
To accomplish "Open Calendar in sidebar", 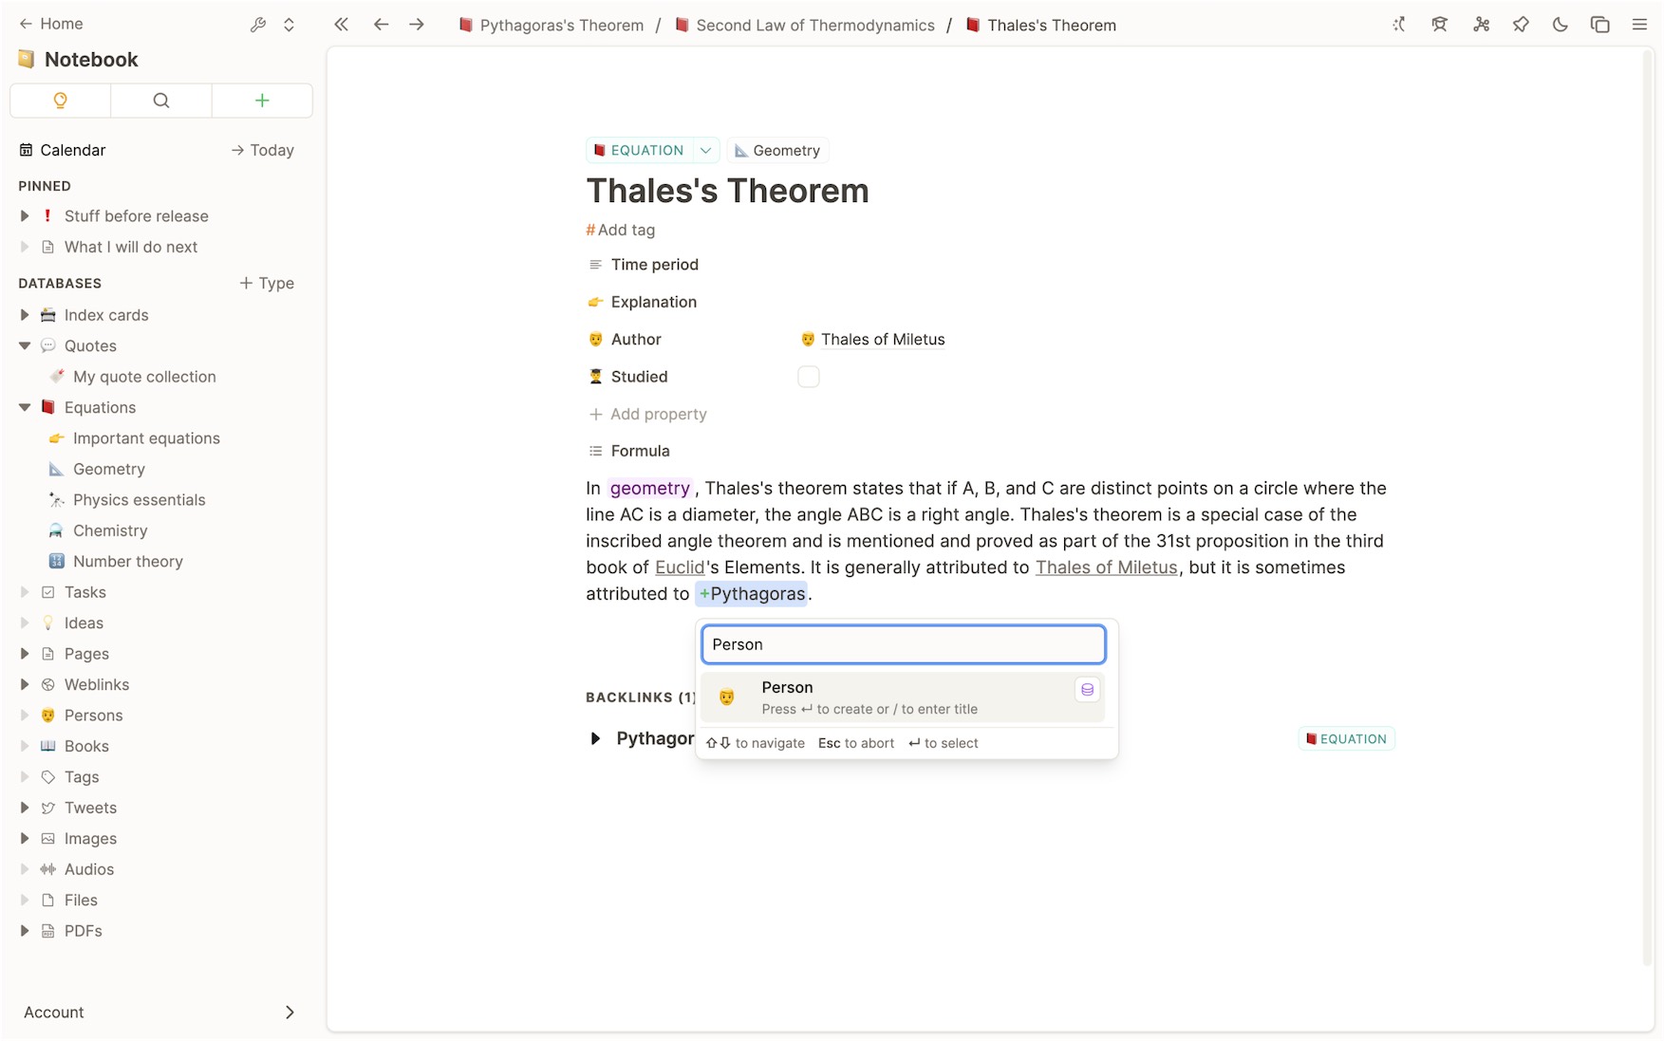I will pyautogui.click(x=63, y=150).
